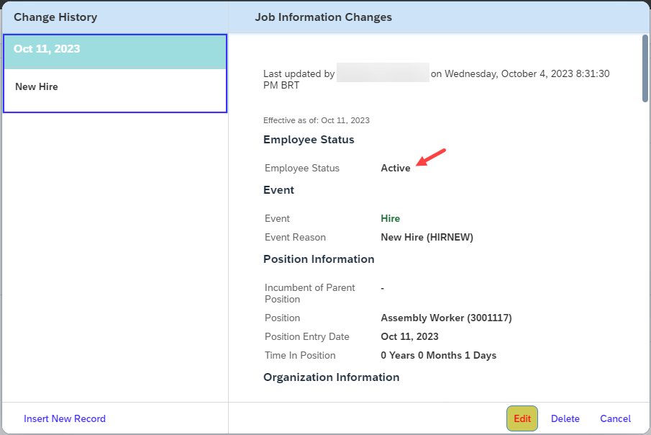
Task: Click the Active employee status value
Action: tap(396, 168)
